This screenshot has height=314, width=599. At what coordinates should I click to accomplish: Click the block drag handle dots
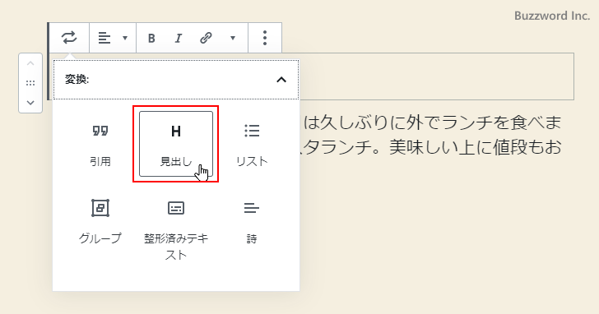pyautogui.click(x=30, y=83)
